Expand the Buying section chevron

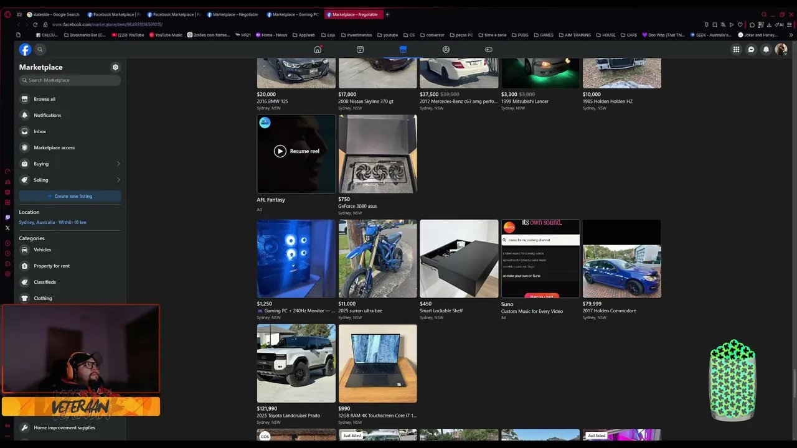tap(118, 164)
